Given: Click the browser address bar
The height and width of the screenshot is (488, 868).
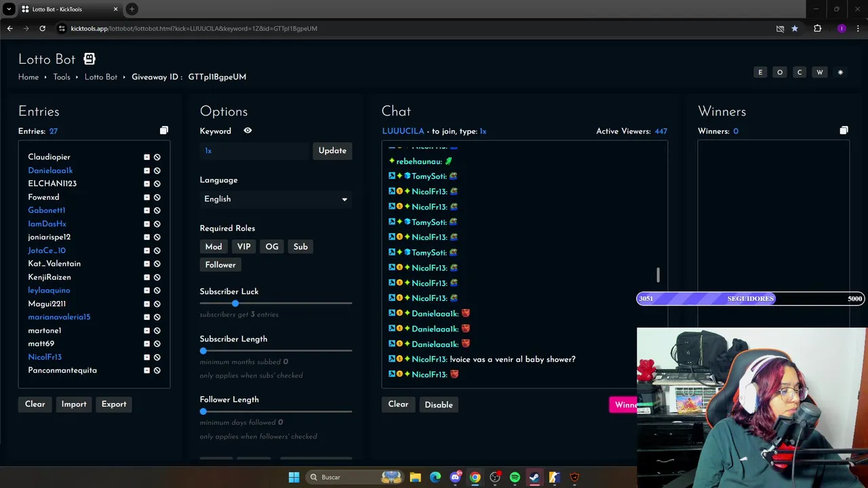Looking at the screenshot, I should pyautogui.click(x=414, y=28).
